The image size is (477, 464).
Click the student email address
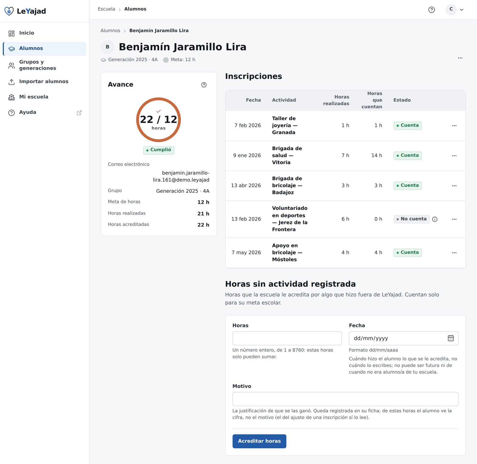point(181,176)
